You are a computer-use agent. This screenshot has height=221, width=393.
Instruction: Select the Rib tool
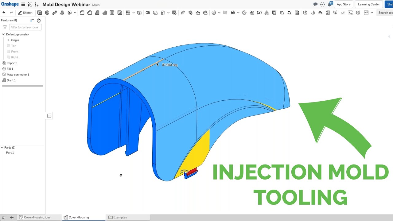point(105,13)
